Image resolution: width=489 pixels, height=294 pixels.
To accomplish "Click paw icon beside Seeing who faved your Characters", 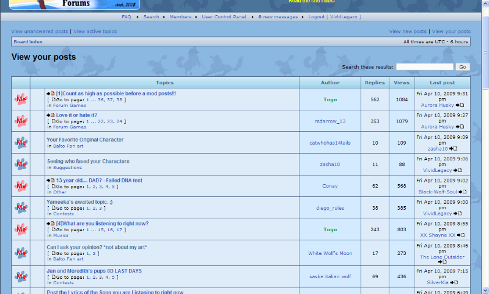I will coord(21,164).
